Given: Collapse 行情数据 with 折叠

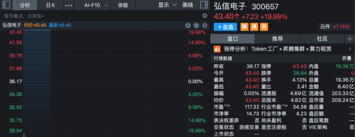Looking at the screenshot, I should (x=347, y=58).
